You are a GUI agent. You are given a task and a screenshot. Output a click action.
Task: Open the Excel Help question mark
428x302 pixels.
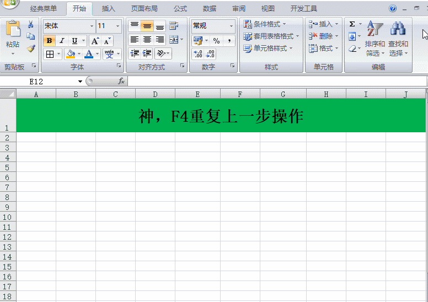[x=393, y=8]
